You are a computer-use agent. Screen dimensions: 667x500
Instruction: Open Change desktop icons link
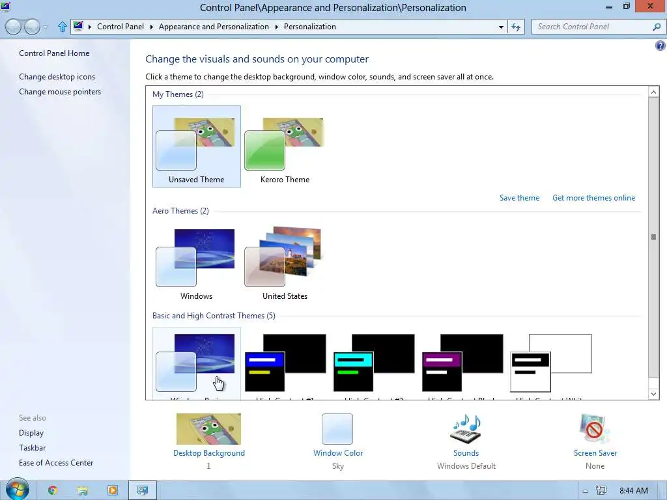click(x=57, y=77)
